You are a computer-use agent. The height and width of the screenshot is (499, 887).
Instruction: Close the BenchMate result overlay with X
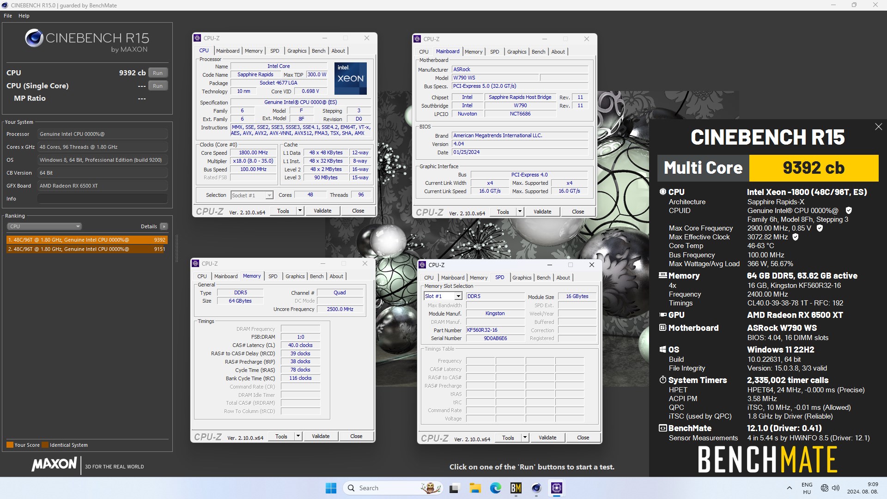(878, 127)
